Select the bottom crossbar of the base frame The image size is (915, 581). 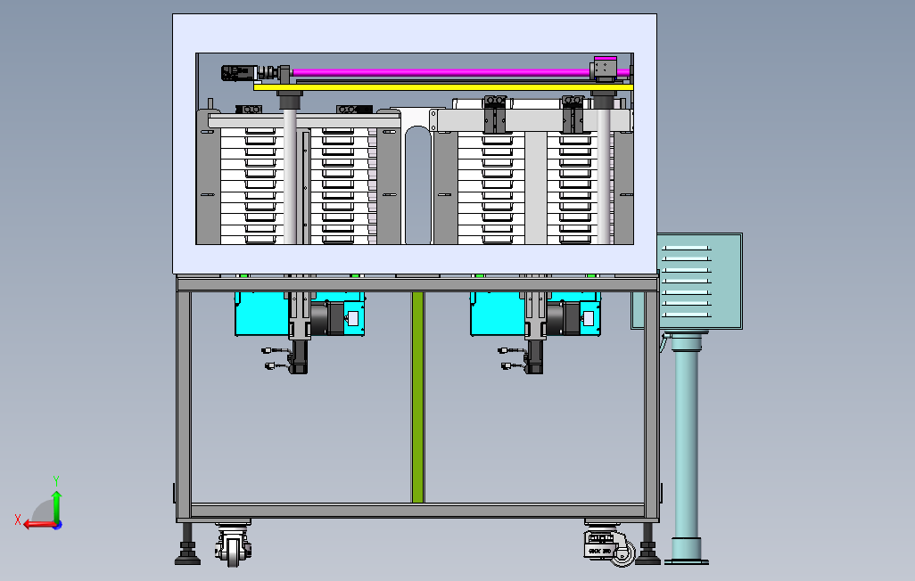click(418, 511)
